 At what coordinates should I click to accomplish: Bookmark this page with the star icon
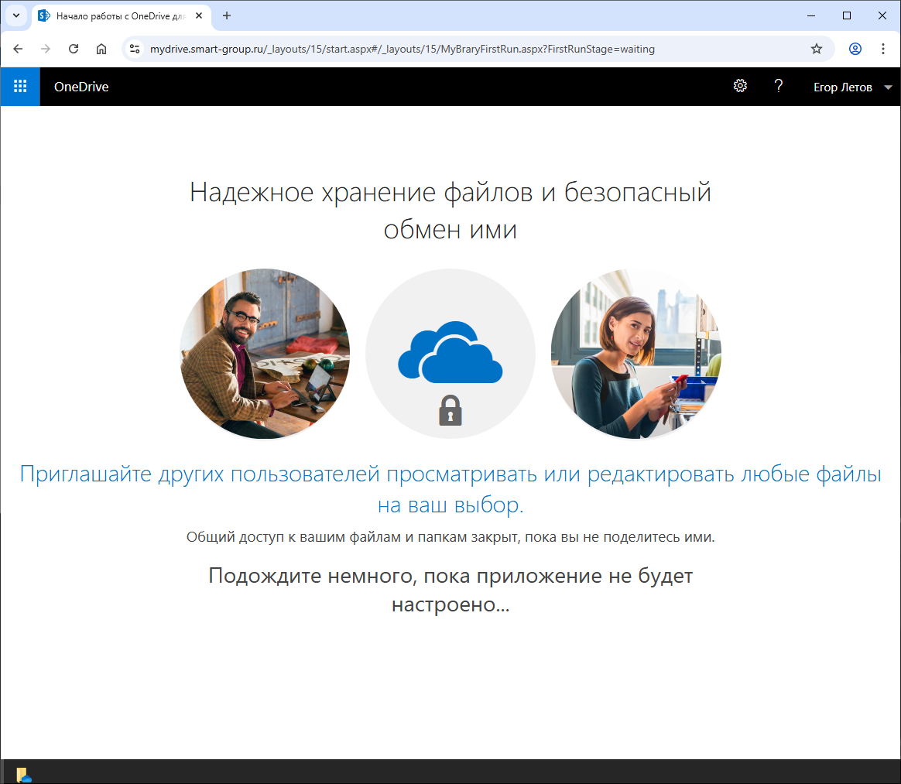pos(817,49)
